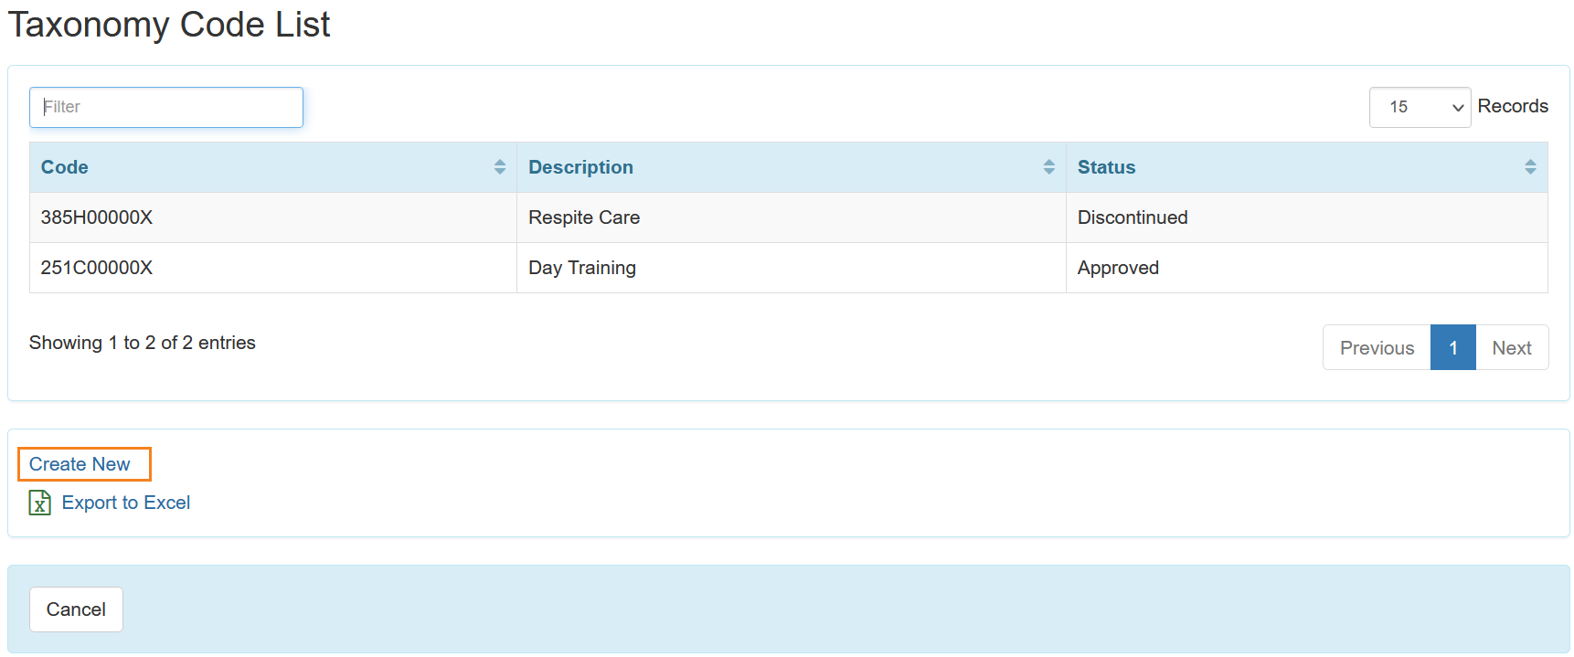Select code 385H00000X cell
This screenshot has width=1574, height=657.
coord(97,217)
